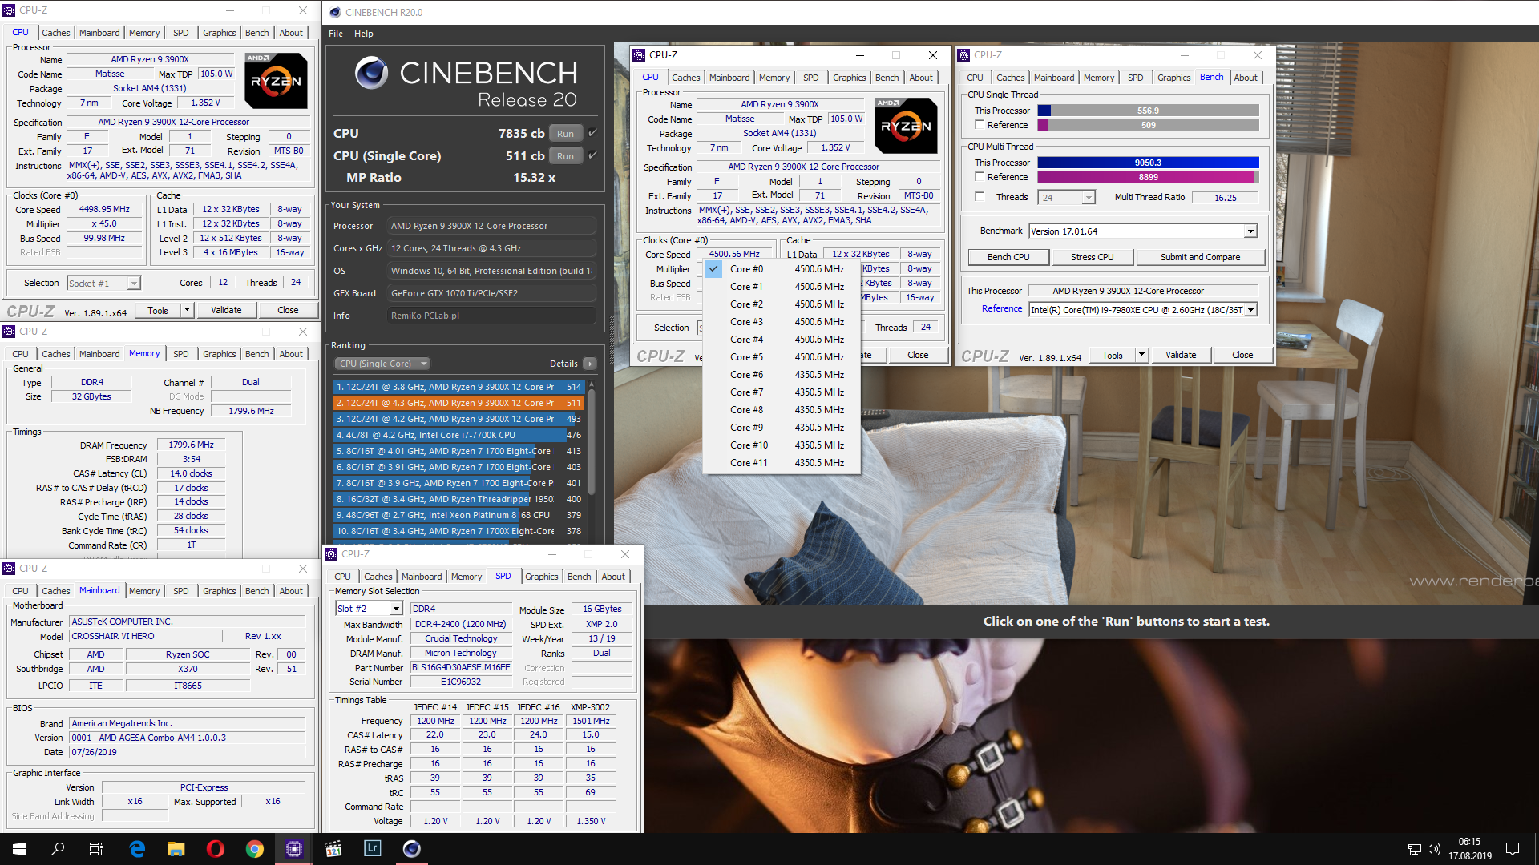Click the Ryzen logo in the top-left CPU-Z window
1539x865 pixels.
point(276,81)
